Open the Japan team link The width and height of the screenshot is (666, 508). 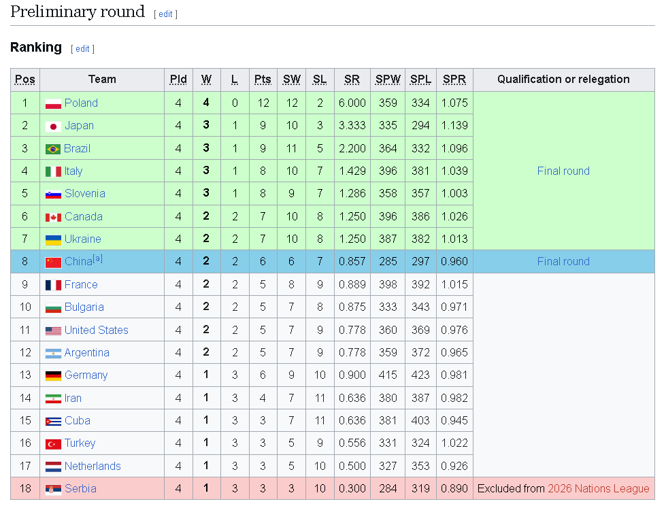[79, 126]
